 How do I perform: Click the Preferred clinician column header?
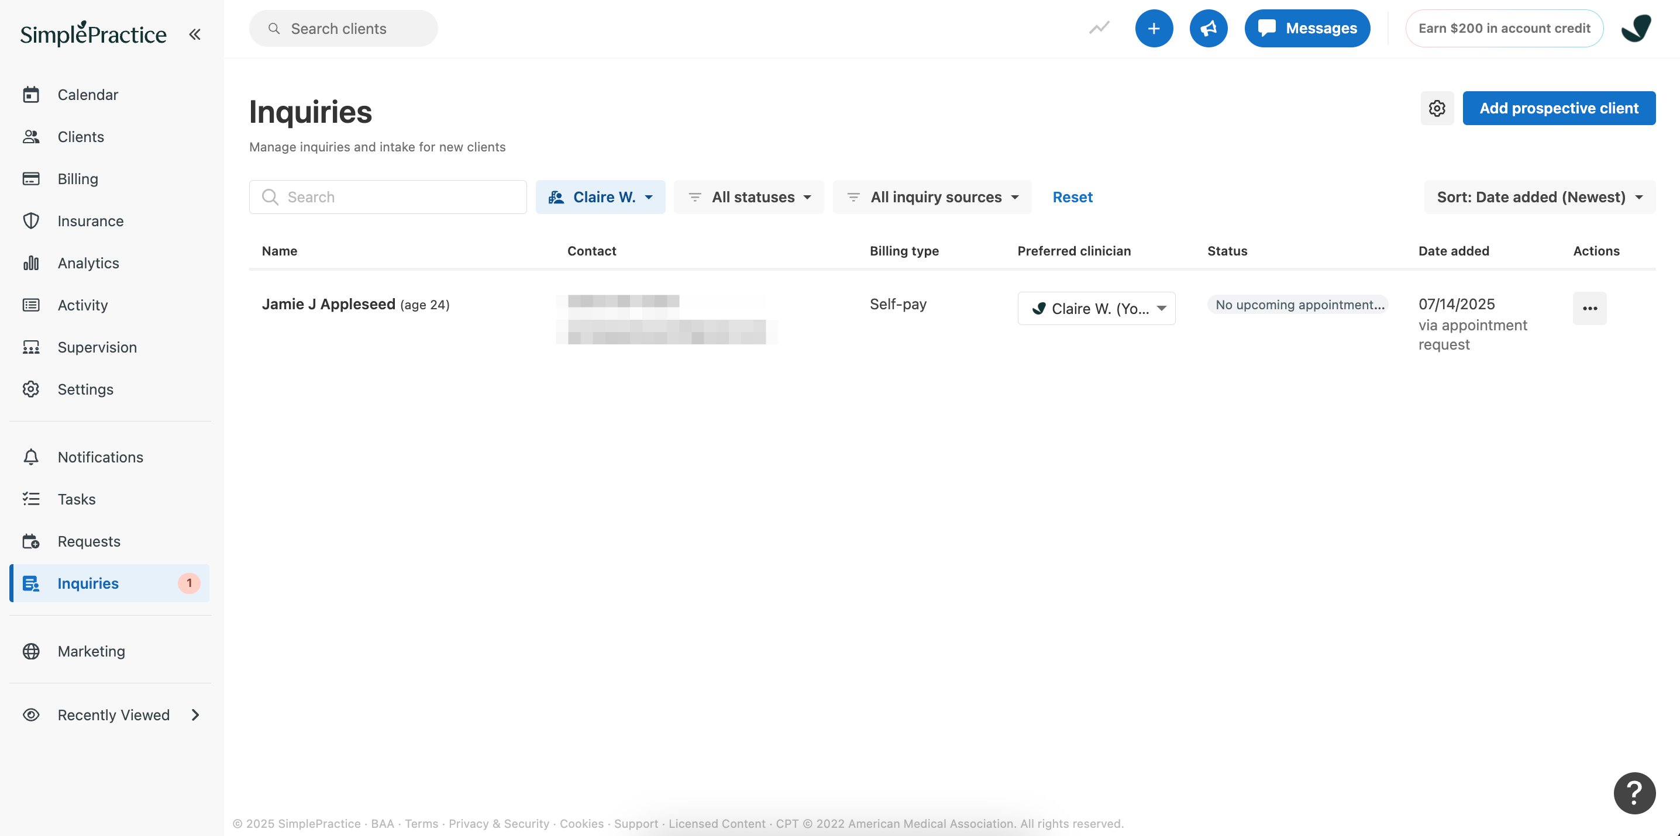1073,251
